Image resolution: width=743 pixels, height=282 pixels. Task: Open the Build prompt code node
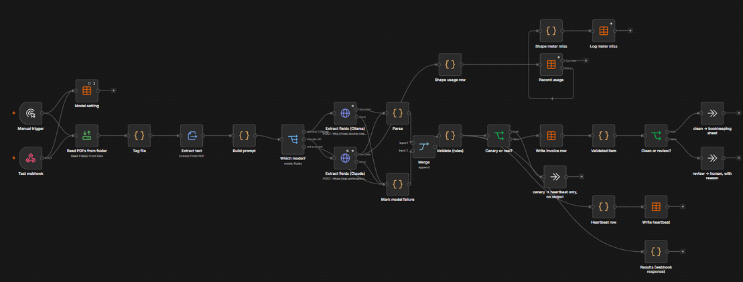[x=244, y=136]
